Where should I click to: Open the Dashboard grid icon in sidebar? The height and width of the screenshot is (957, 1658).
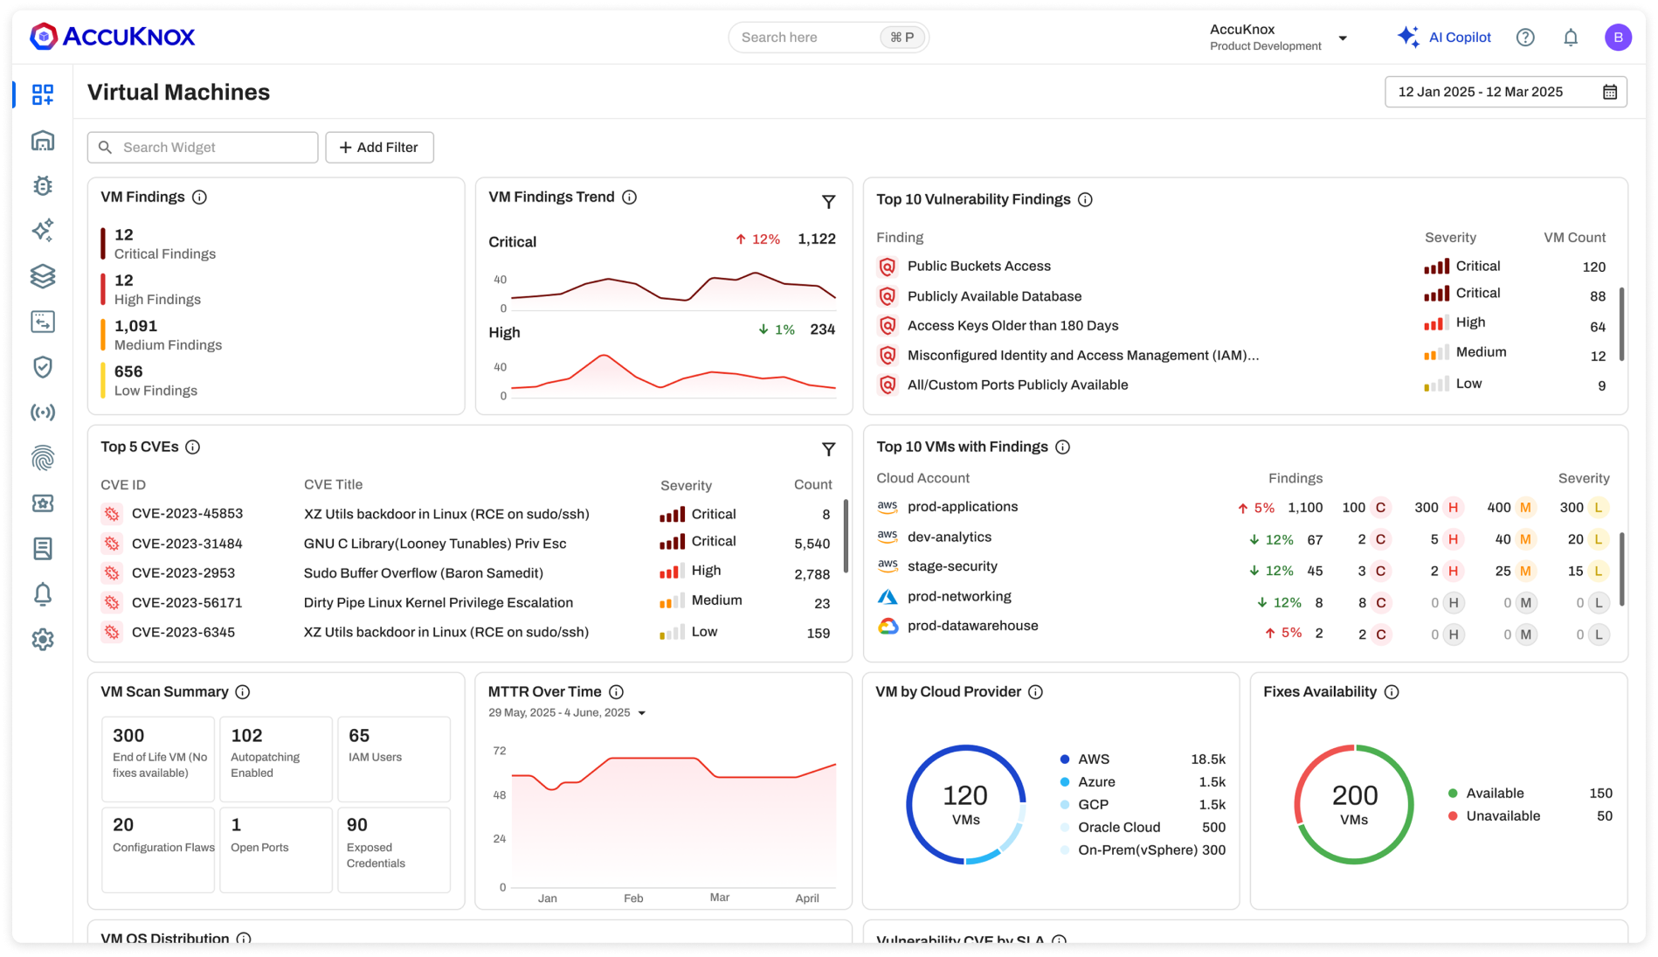[42, 94]
